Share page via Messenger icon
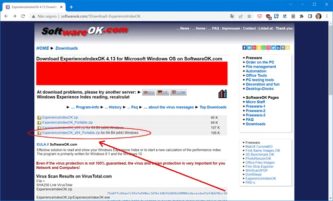Screen dimensions: 333x201 [x=249, y=48]
